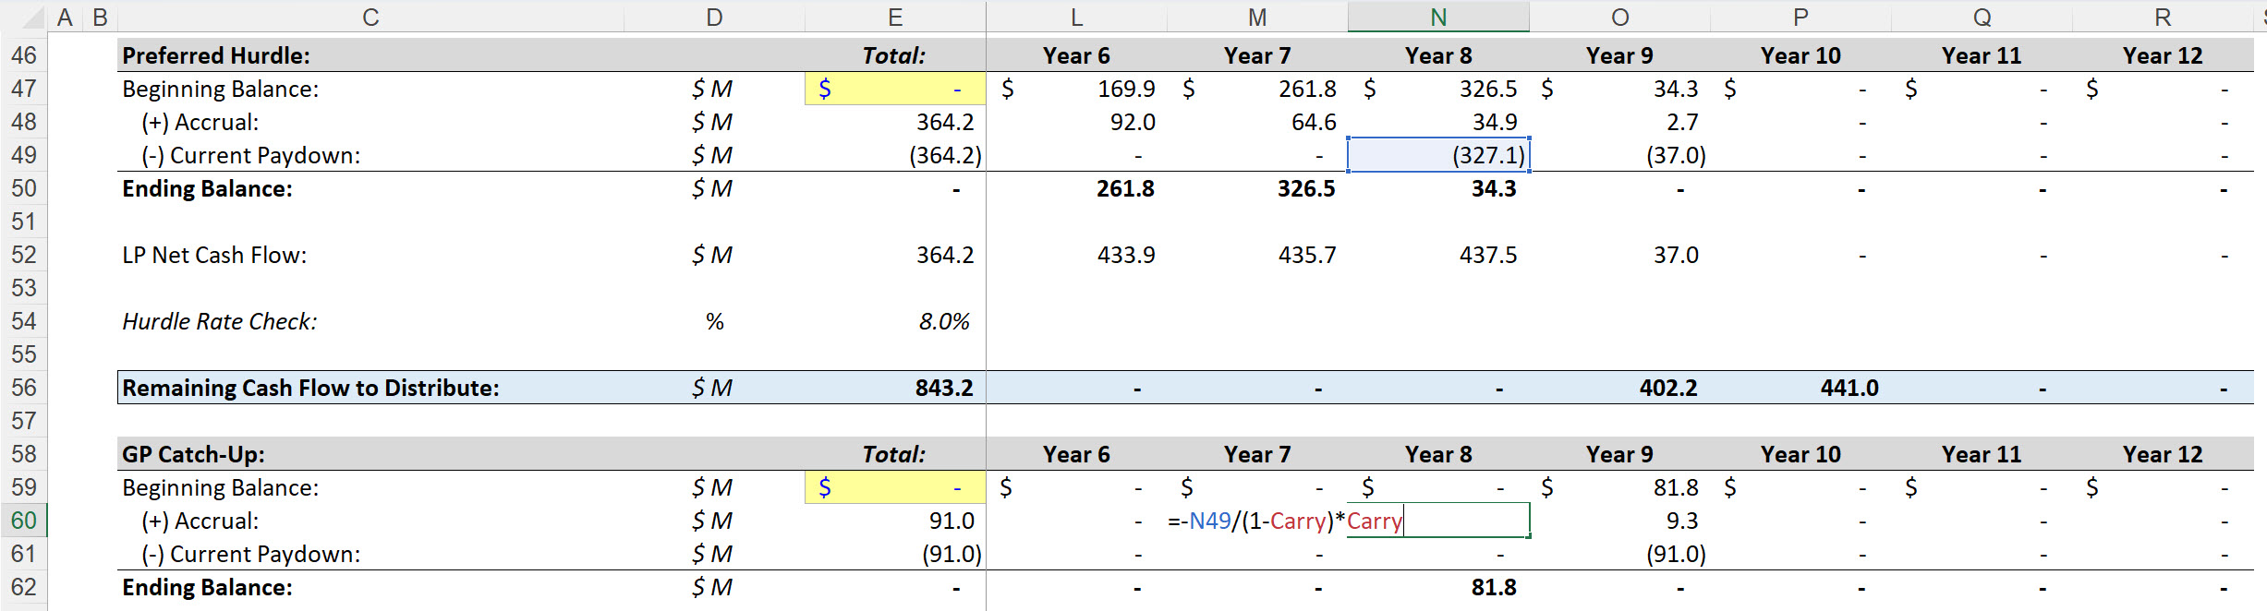The width and height of the screenshot is (2267, 611).
Task: Select Year 7 Beginning Balance value 261.8
Action: (1307, 89)
